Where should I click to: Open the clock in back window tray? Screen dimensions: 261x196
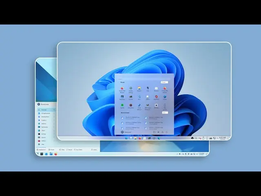201,154
